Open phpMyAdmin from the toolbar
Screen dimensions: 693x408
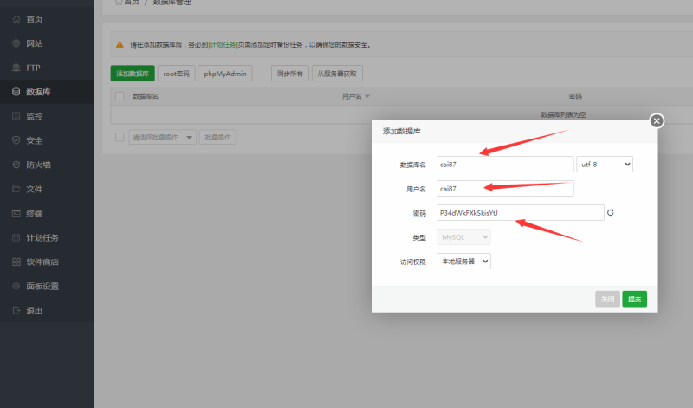tap(225, 74)
